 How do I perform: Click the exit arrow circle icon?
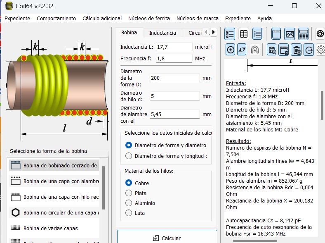point(309,50)
